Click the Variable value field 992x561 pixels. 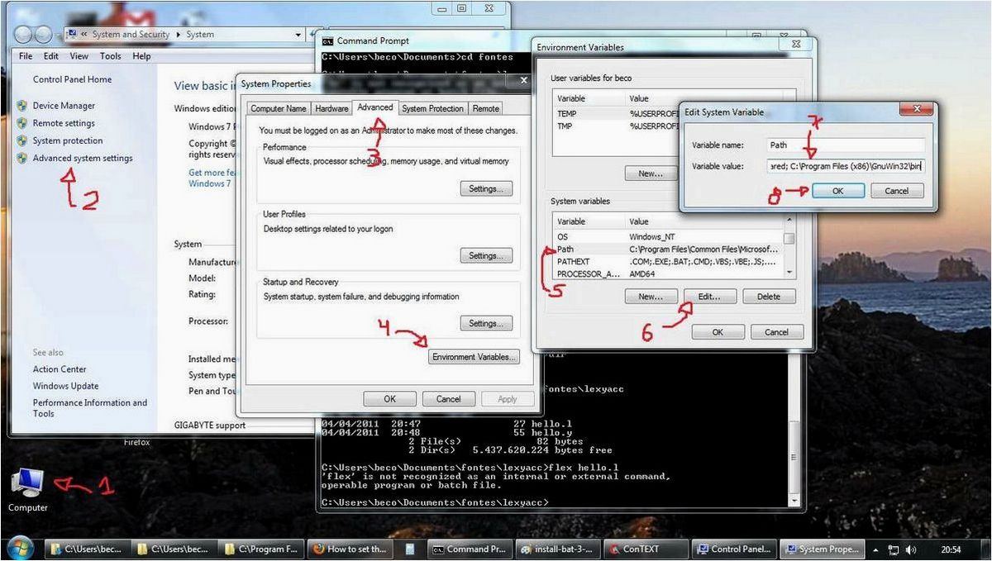click(846, 166)
